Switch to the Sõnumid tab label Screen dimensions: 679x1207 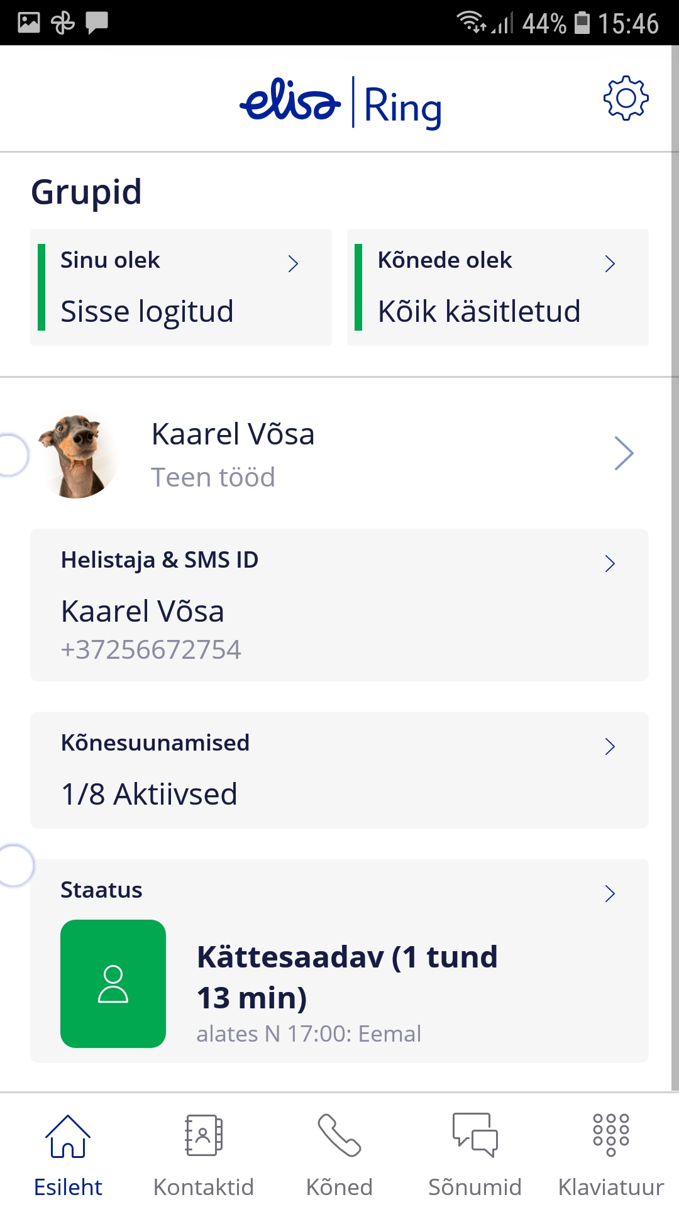[x=475, y=1187]
